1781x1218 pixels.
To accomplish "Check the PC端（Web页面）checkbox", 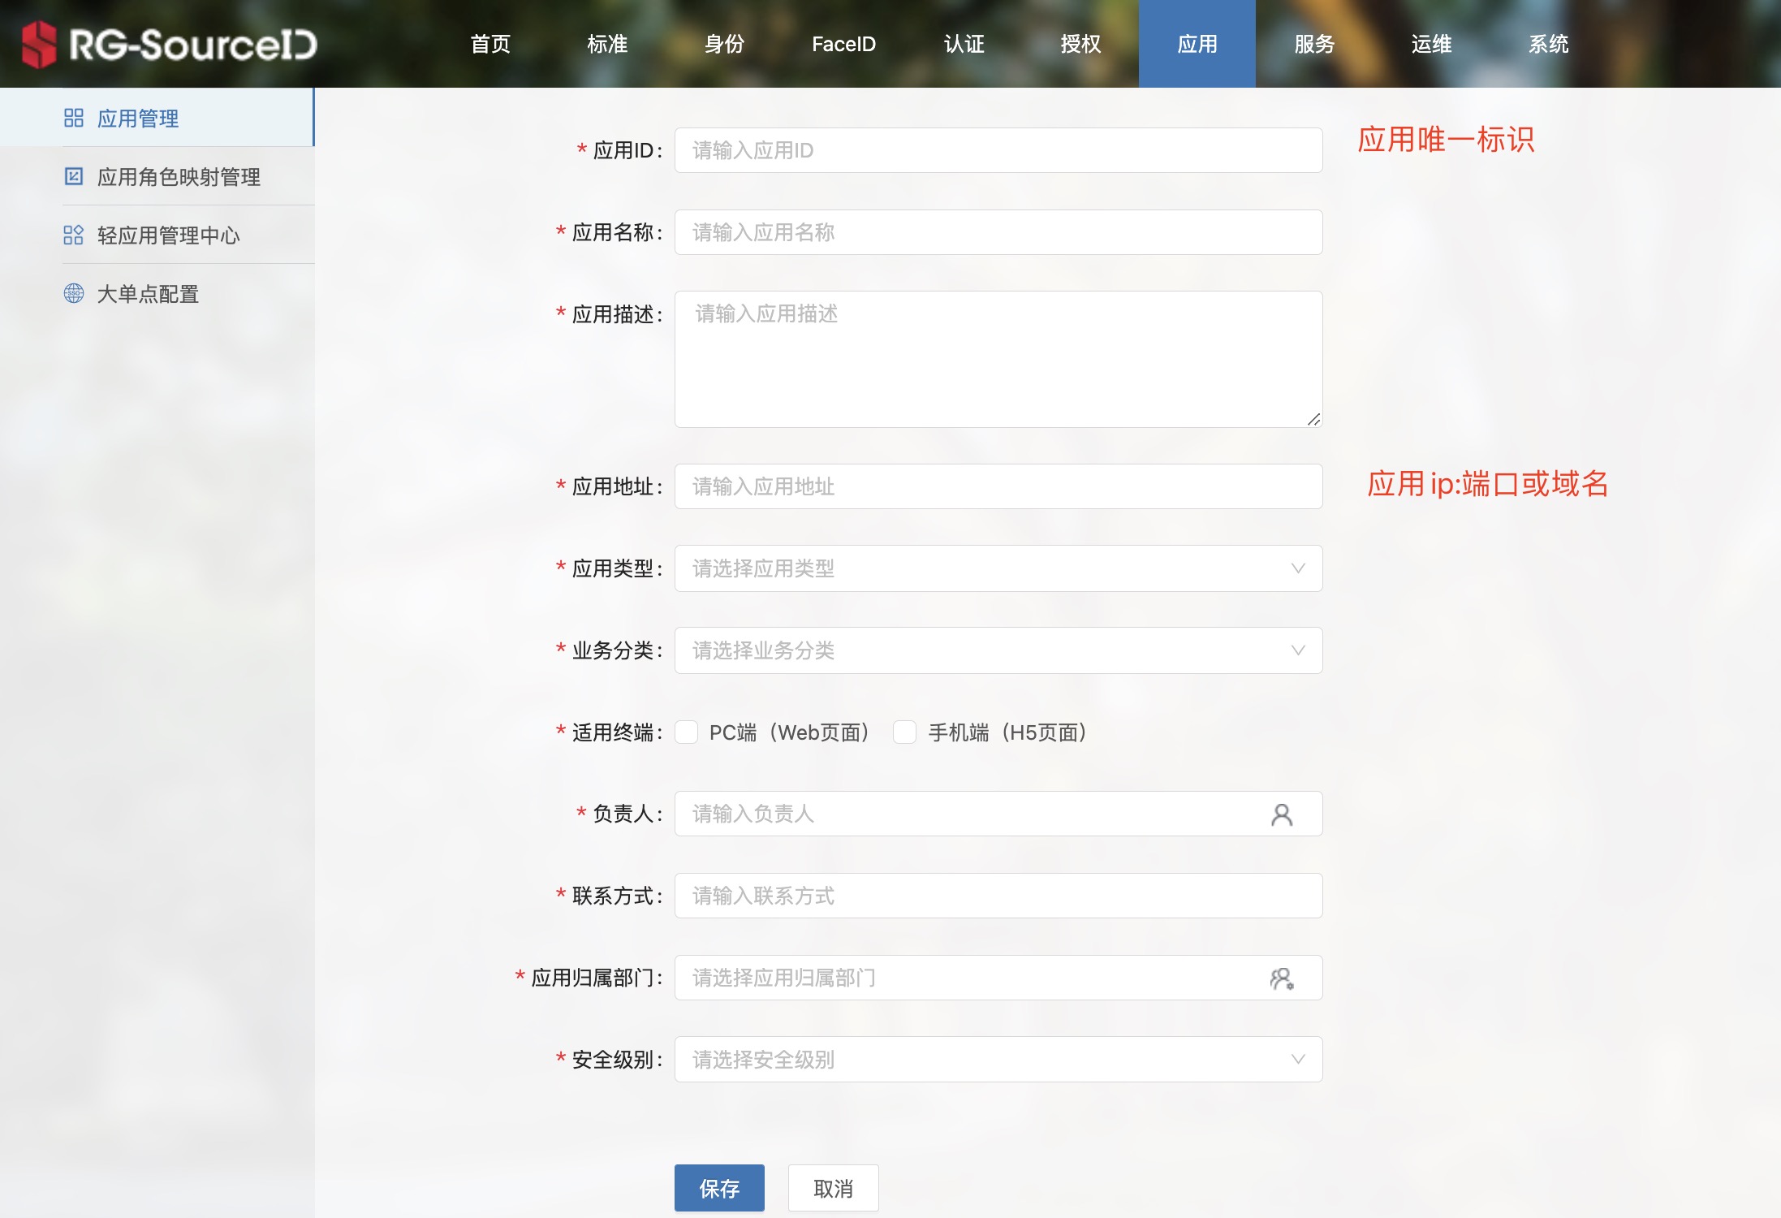I will point(687,732).
